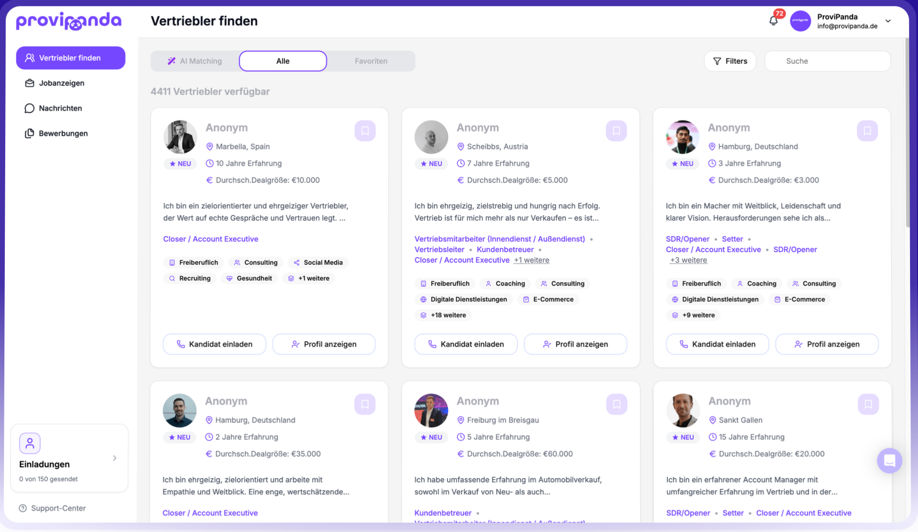Switch to the AI Matching tab

pos(195,61)
